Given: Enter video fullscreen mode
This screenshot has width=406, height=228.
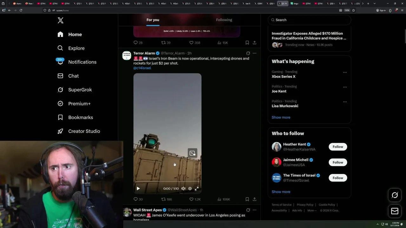Looking at the screenshot, I should point(197,189).
